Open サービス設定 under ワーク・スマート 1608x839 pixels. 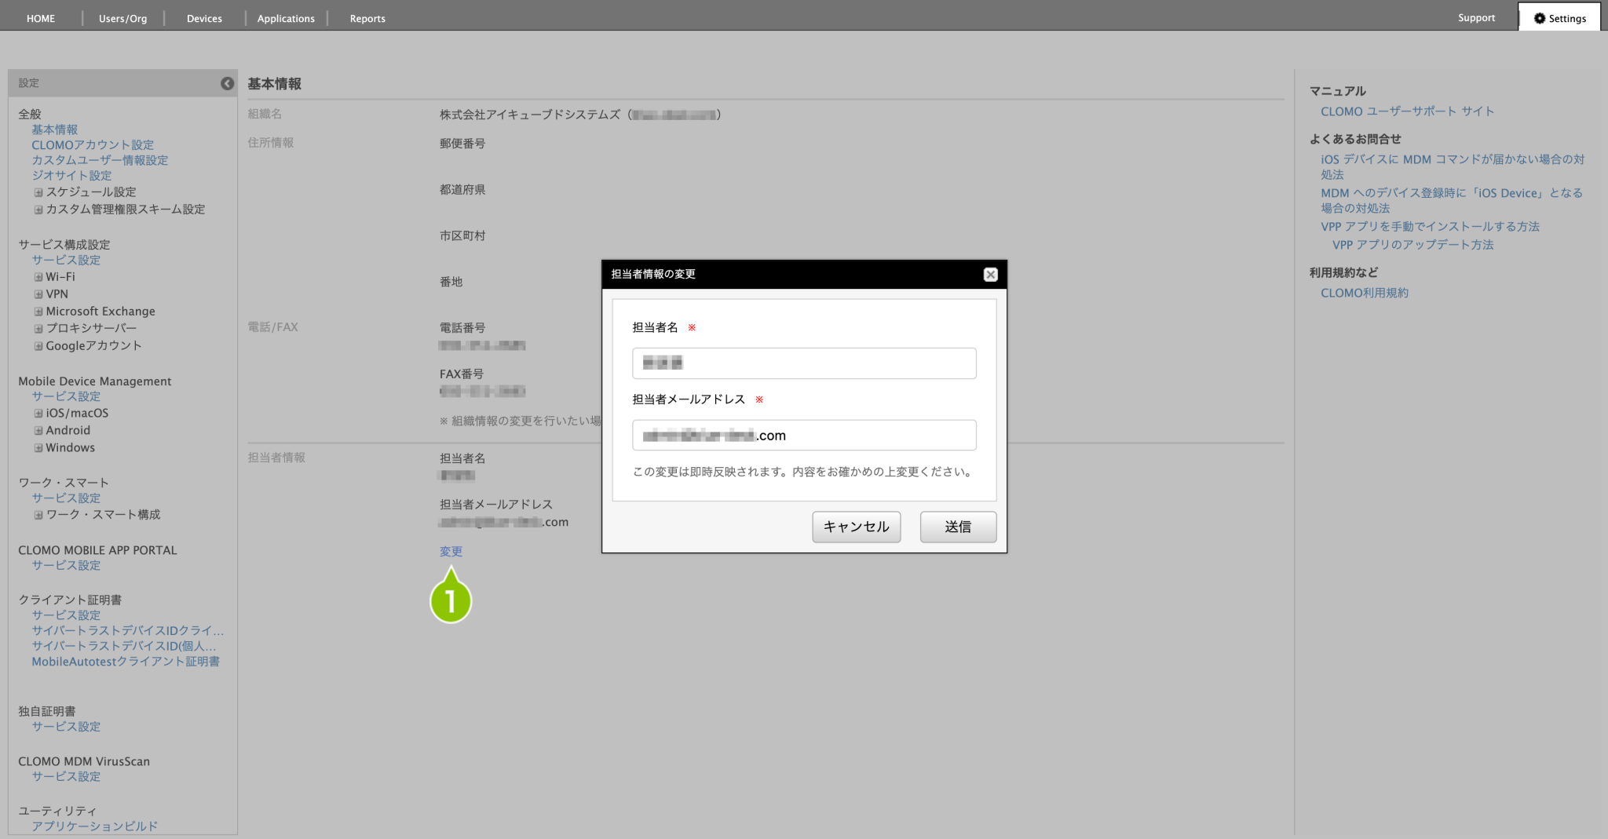click(x=66, y=498)
